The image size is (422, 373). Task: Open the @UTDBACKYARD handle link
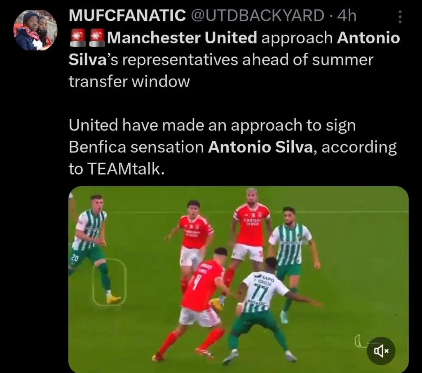(x=258, y=16)
